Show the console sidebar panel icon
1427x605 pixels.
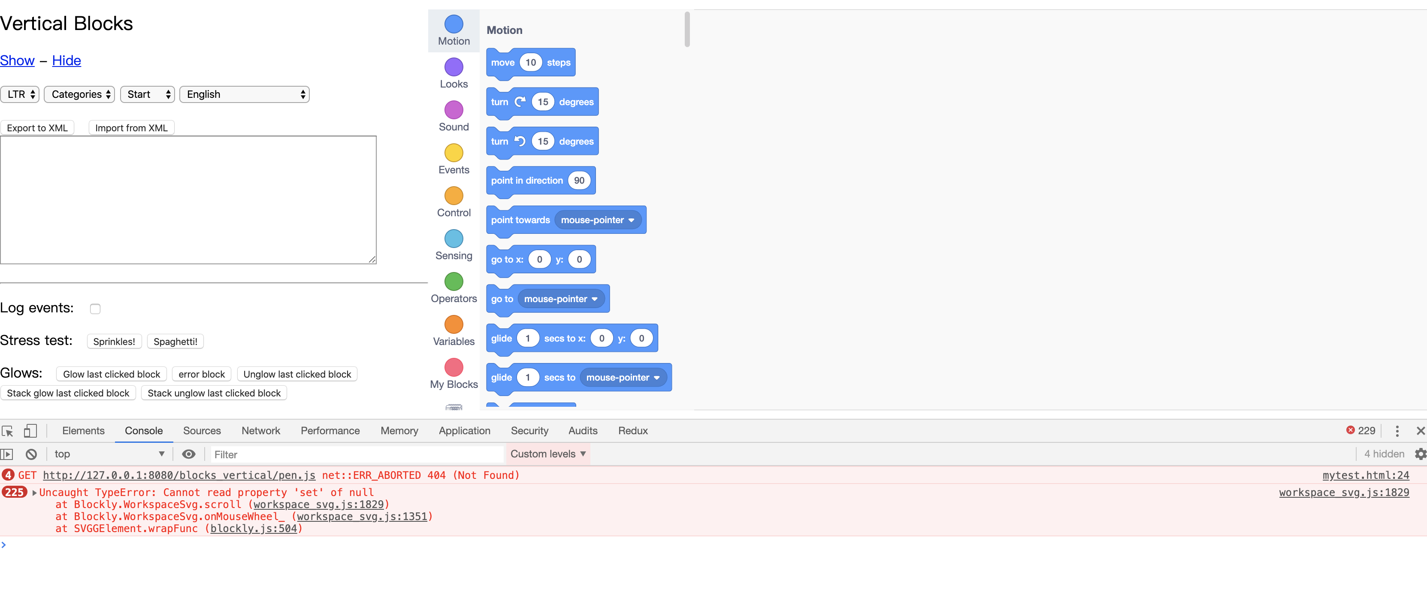[6, 454]
